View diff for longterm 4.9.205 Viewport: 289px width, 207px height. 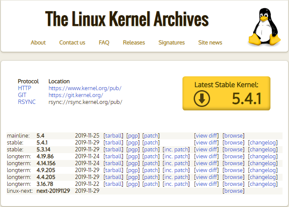coord(206,170)
